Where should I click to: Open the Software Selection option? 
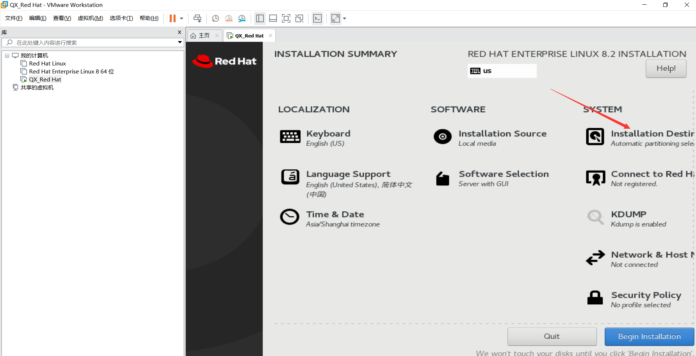tap(504, 179)
